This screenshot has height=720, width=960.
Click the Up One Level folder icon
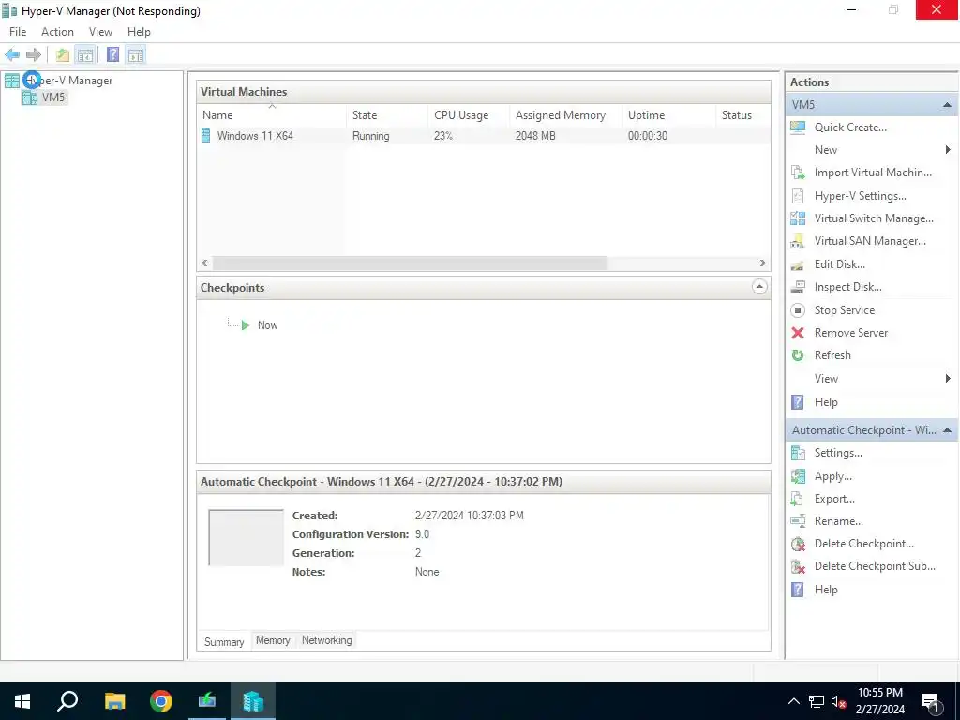pyautogui.click(x=63, y=55)
